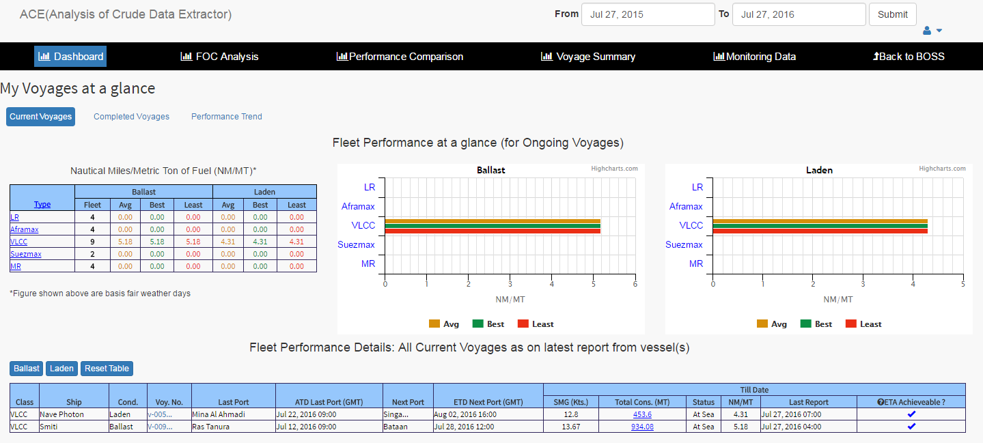Toggle Best series in Laden chart legend
This screenshot has width=983, height=443.
[816, 324]
